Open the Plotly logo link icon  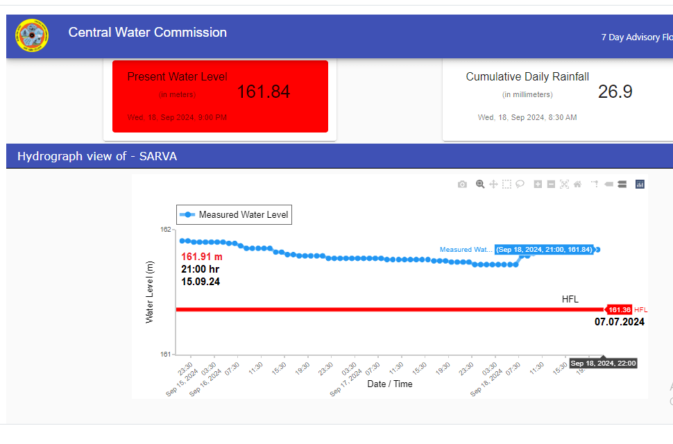(x=640, y=185)
